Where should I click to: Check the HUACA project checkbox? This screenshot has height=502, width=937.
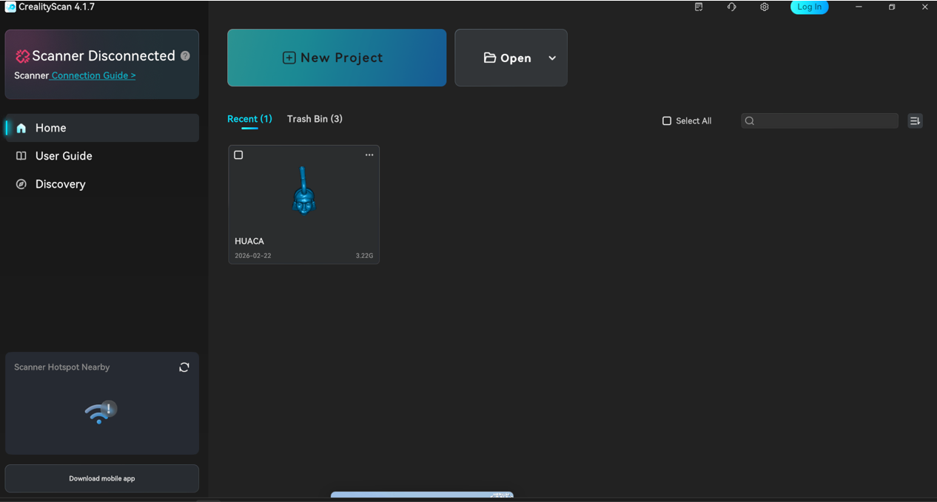tap(238, 155)
